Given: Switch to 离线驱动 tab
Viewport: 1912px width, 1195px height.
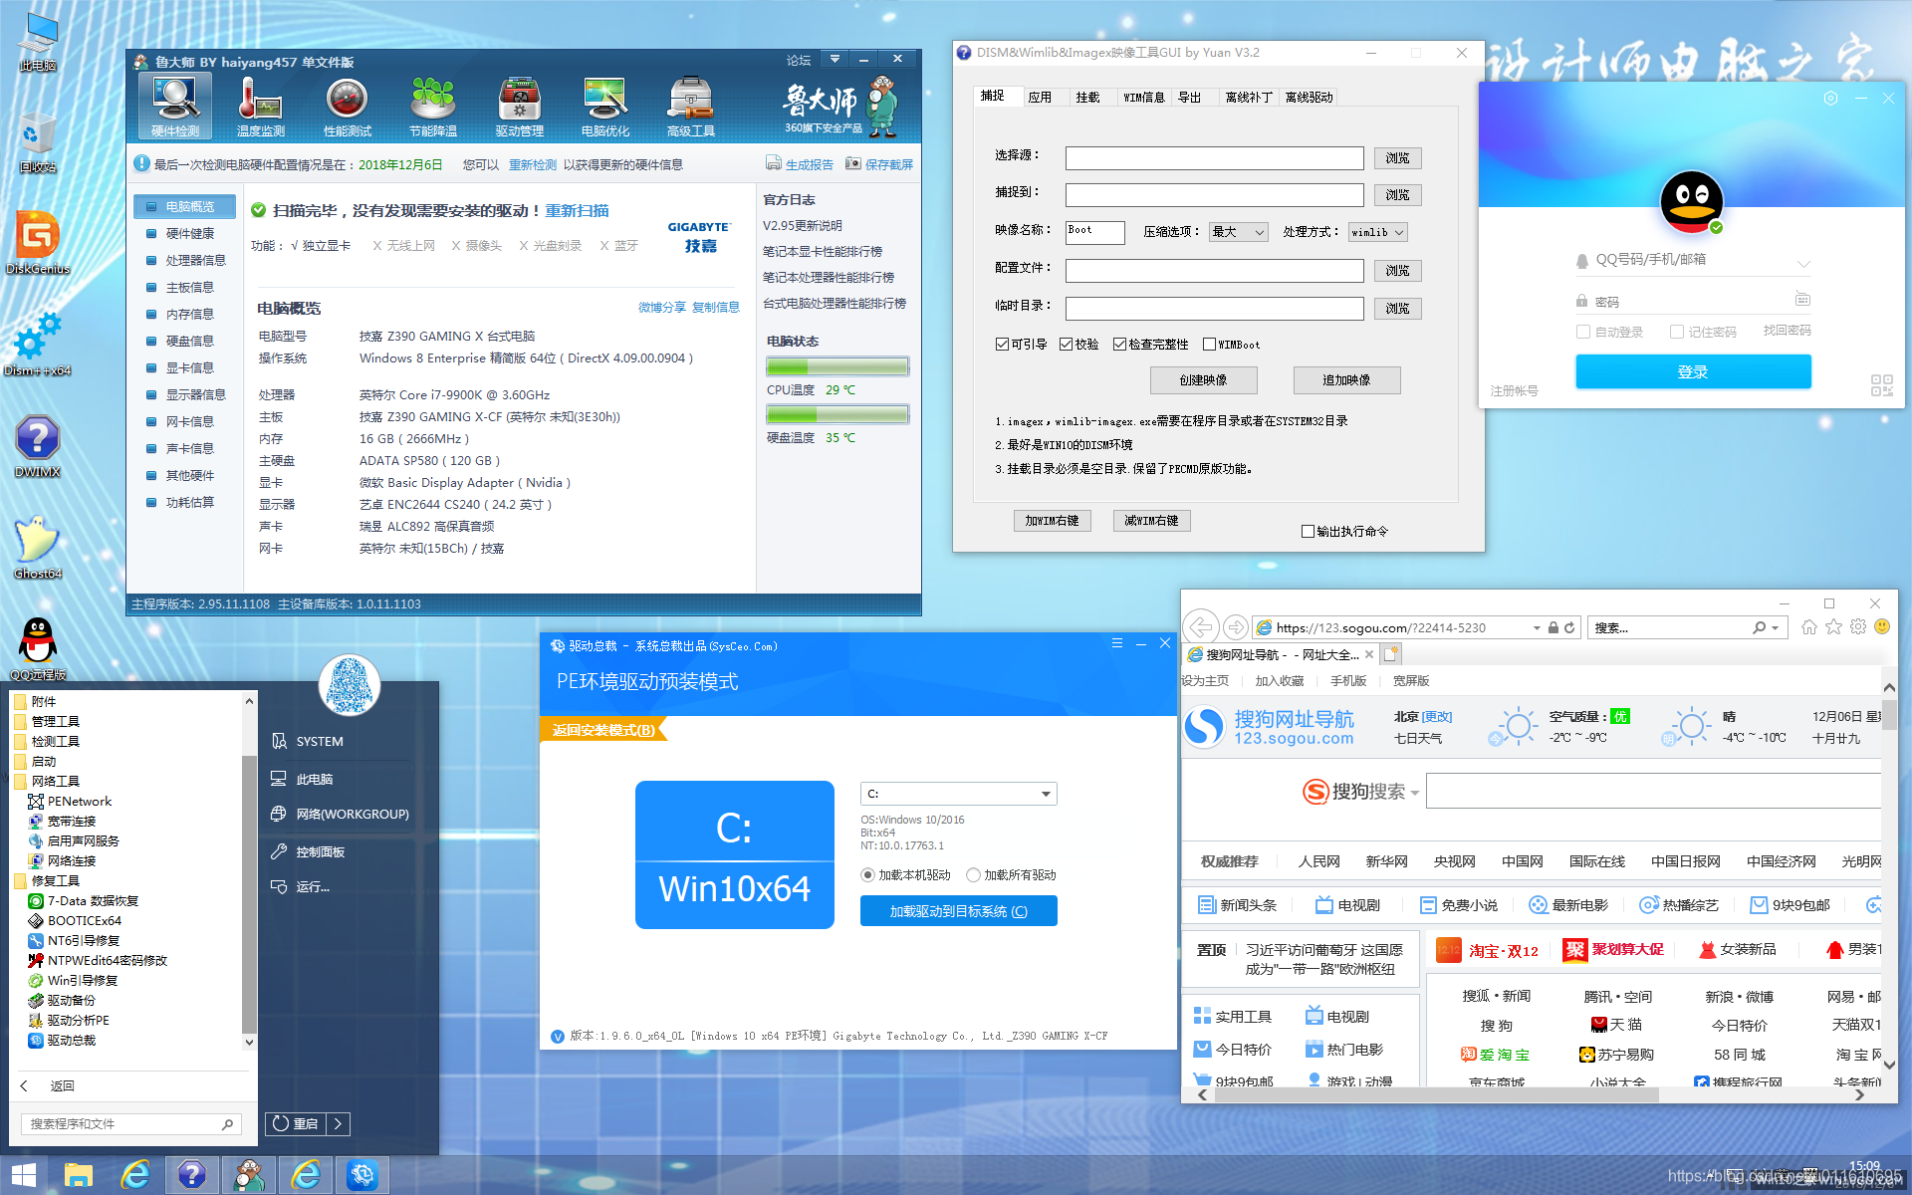Looking at the screenshot, I should 1309,97.
